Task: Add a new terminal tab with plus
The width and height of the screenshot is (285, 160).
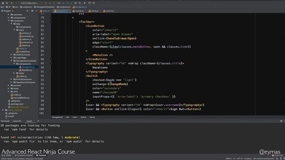Action: coord(38,121)
